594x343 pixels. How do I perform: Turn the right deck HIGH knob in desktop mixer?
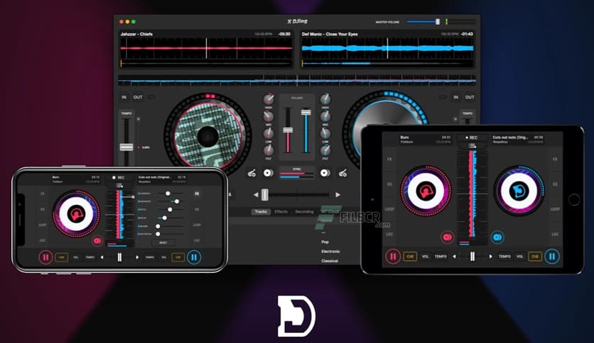coord(325,99)
